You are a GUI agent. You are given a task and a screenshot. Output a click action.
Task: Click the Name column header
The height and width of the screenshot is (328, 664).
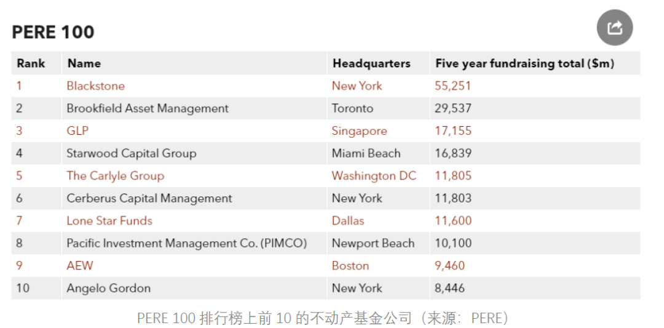click(x=84, y=63)
